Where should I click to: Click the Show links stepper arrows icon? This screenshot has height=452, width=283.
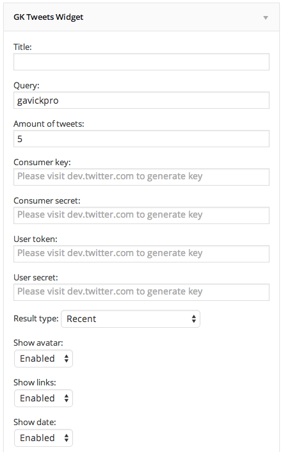(x=67, y=398)
